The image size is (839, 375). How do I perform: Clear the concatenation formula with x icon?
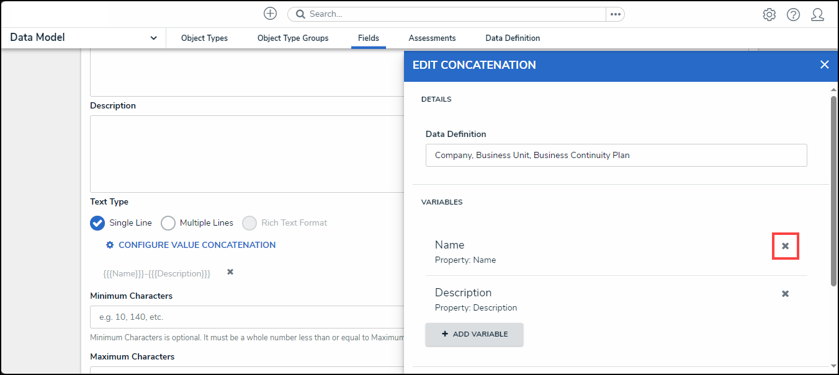coord(230,272)
